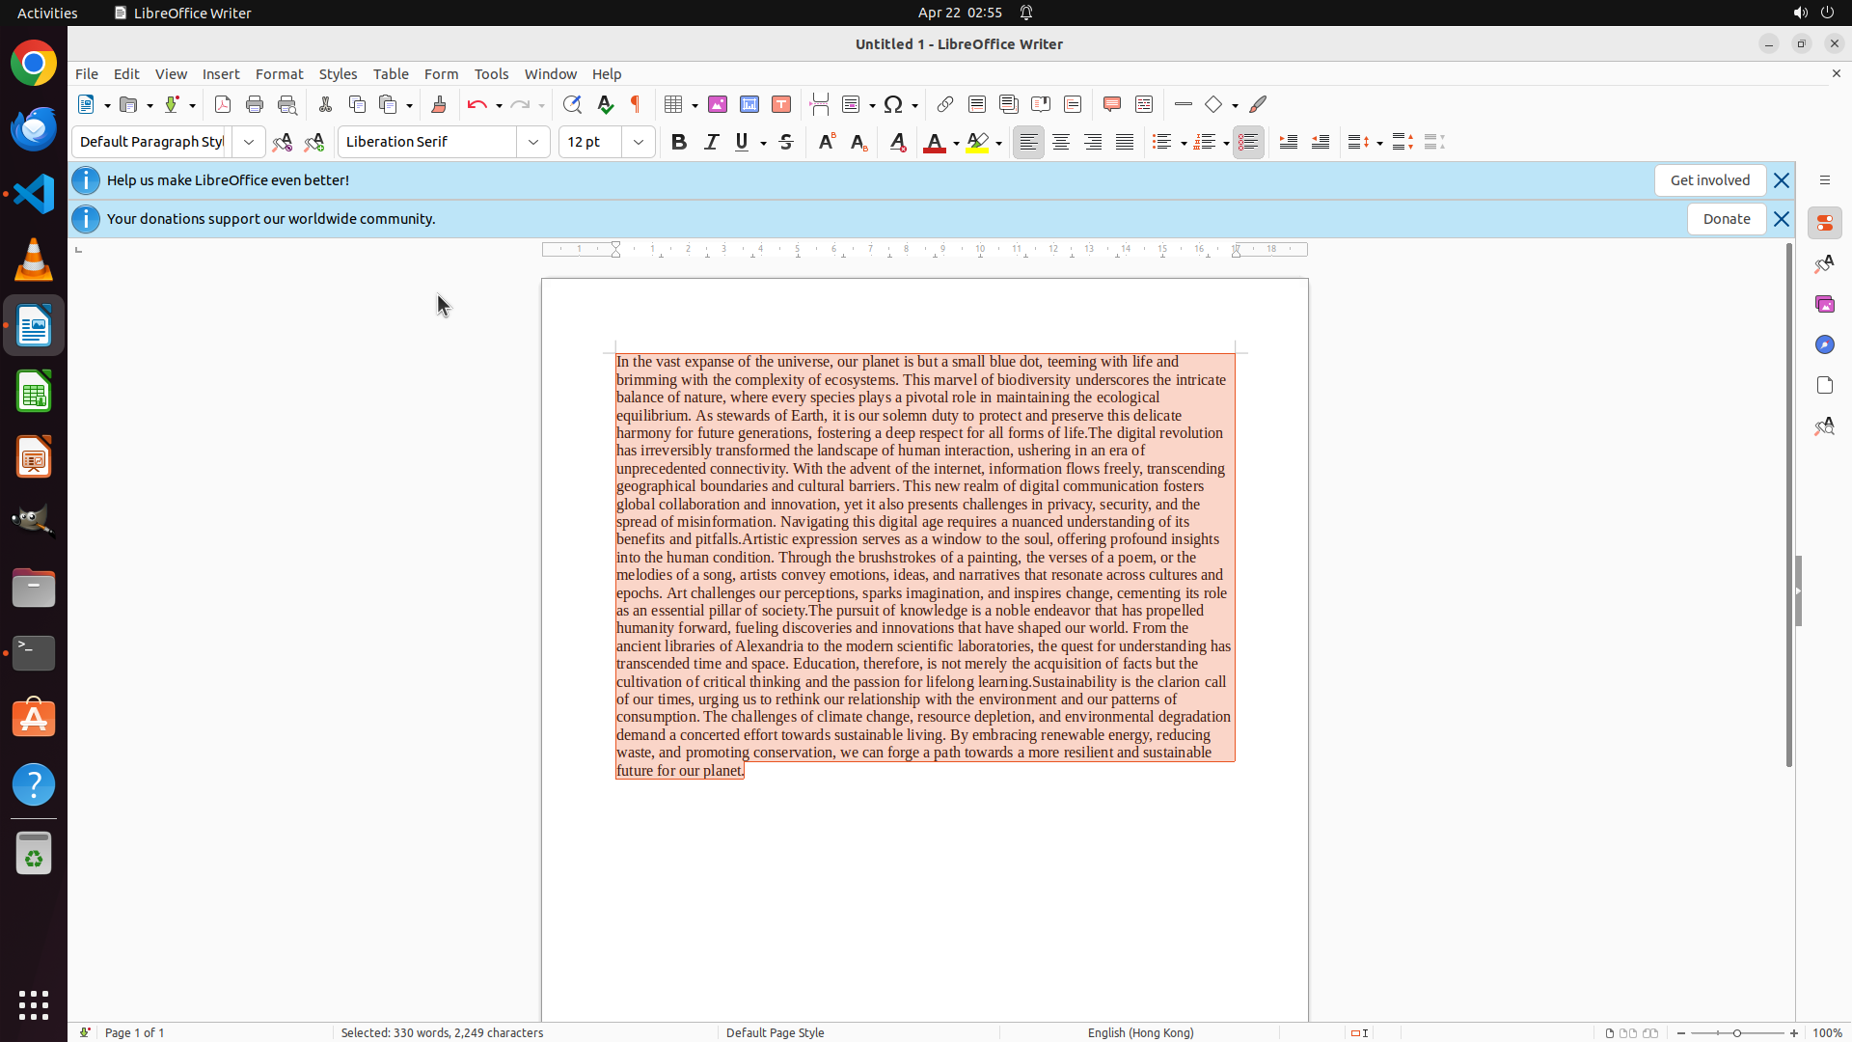Open the font name dropdown list

click(533, 142)
